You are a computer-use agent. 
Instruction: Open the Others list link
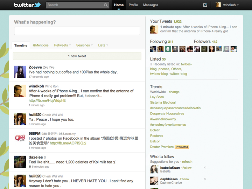pos(176,69)
